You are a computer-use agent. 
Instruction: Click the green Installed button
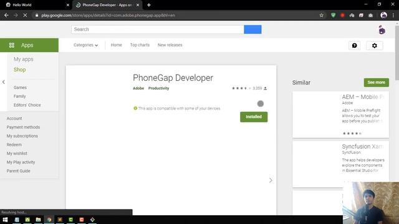pos(254,117)
